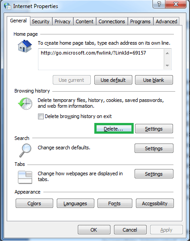Viewport: 190px width, 241px height.
Task: Click the Search magnifying glass icon
Action: pos(25,150)
